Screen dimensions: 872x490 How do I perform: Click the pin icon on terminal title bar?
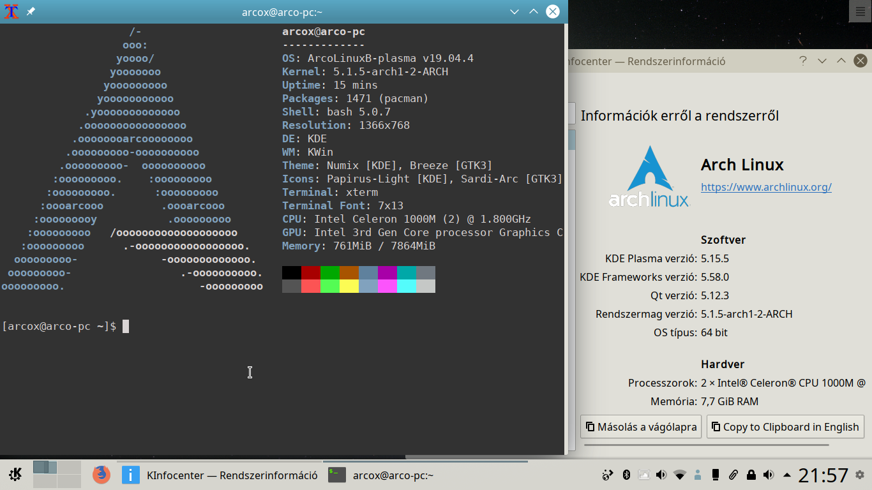pos(31,11)
